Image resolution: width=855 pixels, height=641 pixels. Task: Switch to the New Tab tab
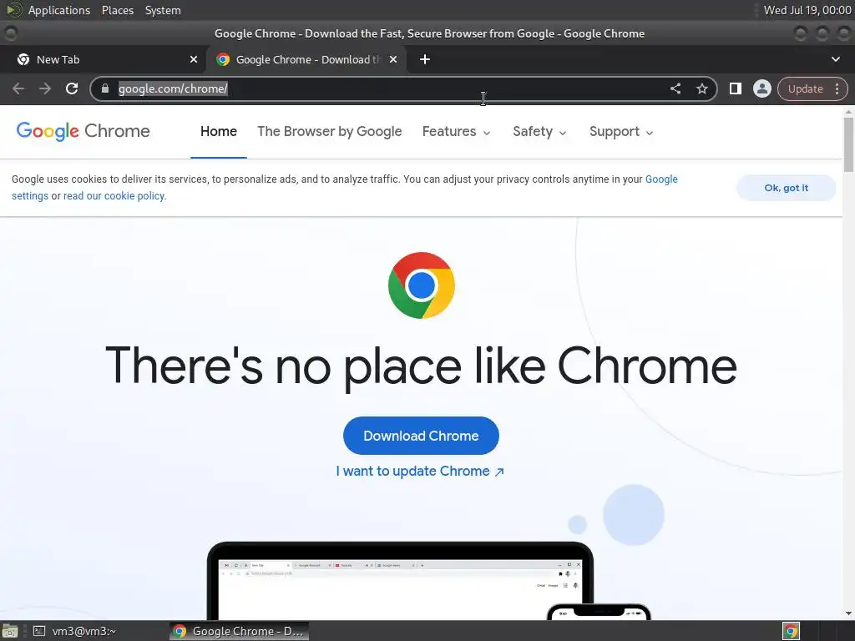point(103,59)
